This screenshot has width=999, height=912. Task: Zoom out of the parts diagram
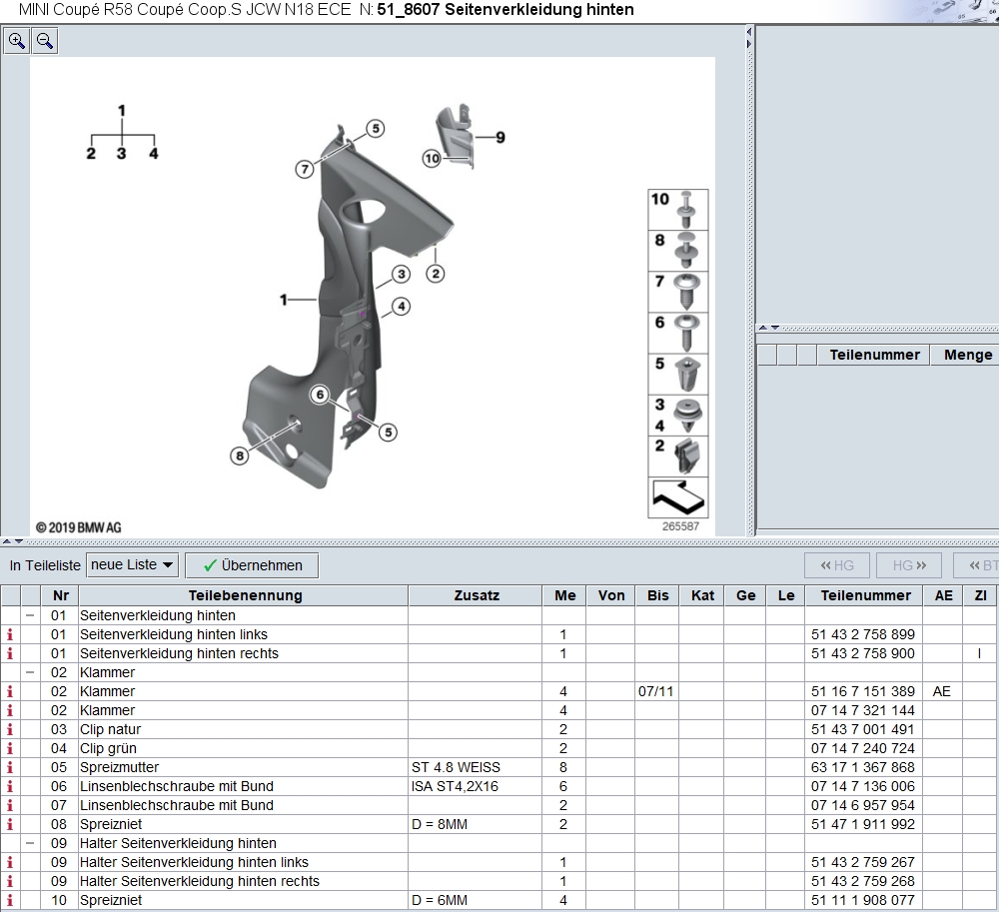pos(45,41)
